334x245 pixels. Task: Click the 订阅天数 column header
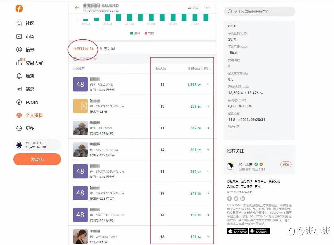(x=160, y=68)
